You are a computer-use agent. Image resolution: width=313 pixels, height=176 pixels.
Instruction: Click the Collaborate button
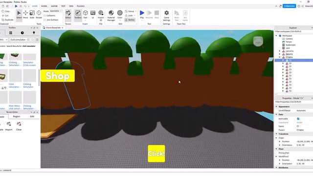[x=289, y=6]
